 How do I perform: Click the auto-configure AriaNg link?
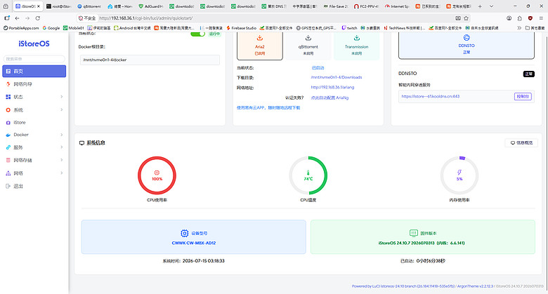click(330, 98)
